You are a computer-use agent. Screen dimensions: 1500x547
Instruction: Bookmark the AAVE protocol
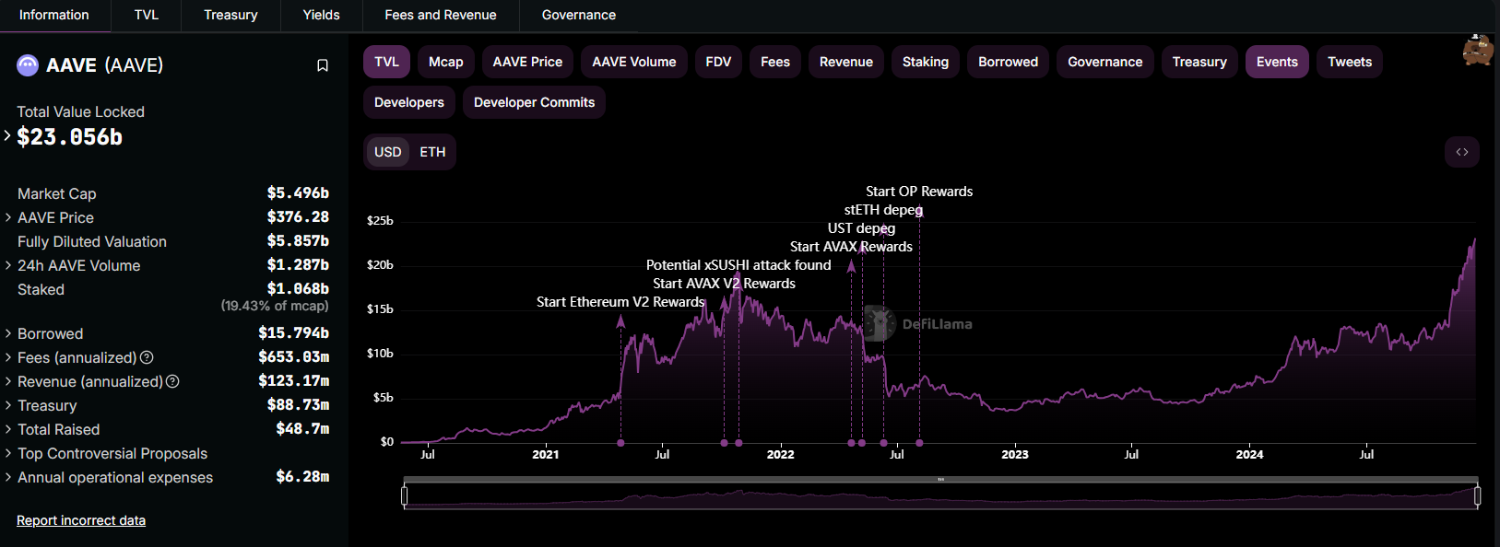click(x=323, y=65)
